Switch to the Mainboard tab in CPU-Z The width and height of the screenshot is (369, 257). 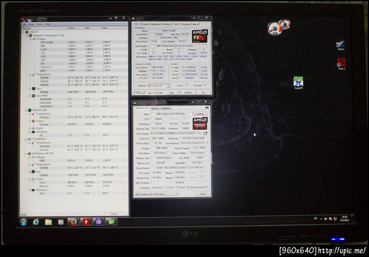(x=156, y=24)
